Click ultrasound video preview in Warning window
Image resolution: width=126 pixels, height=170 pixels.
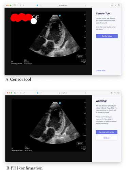click(x=49, y=125)
